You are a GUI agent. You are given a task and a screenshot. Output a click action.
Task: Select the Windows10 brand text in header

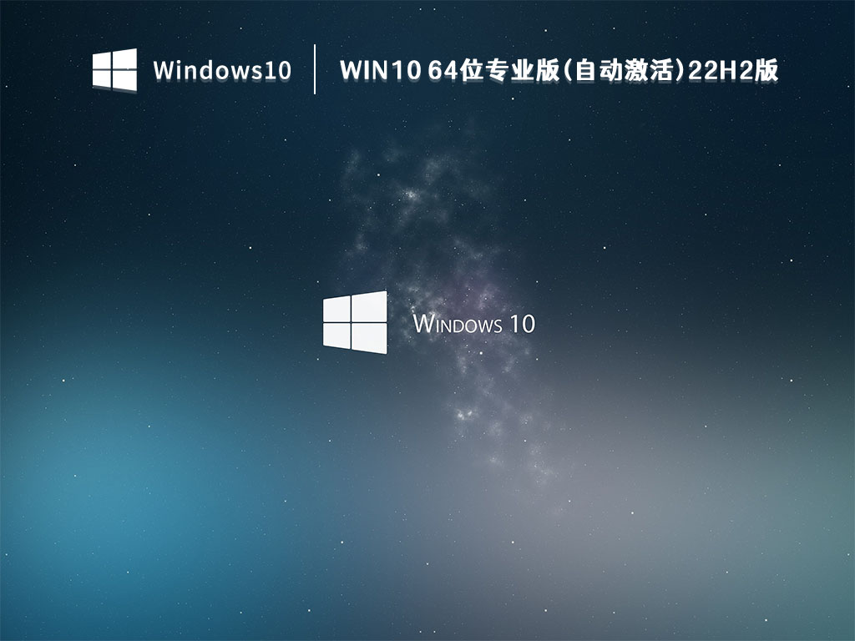coord(221,72)
